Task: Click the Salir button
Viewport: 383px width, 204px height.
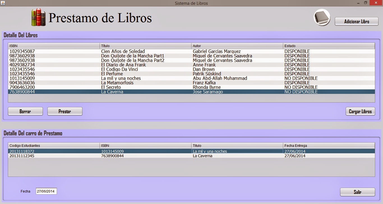Action: [x=357, y=192]
